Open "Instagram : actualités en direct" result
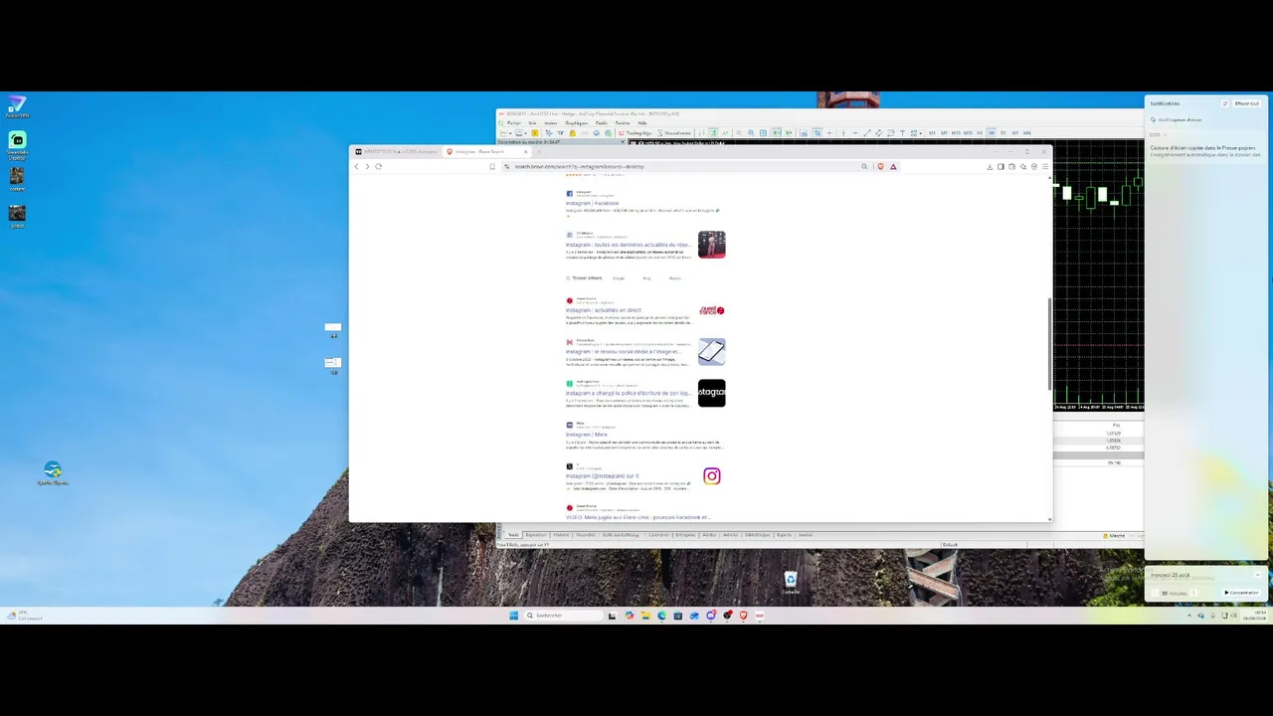The height and width of the screenshot is (716, 1273). (604, 310)
